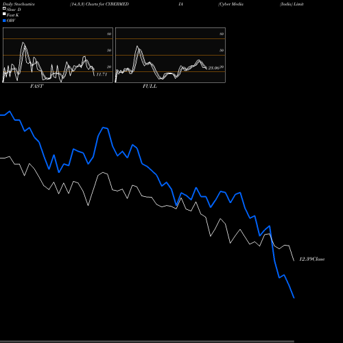Screen dimensions: 343x343
Task: Open the FAST stochastic mini chart
Action: tap(58, 55)
